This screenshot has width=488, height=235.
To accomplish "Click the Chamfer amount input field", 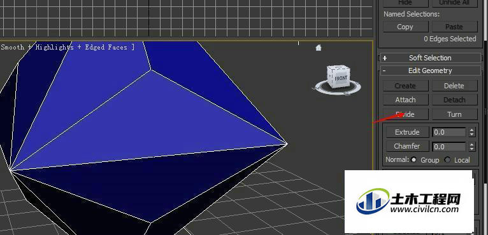I will (449, 147).
